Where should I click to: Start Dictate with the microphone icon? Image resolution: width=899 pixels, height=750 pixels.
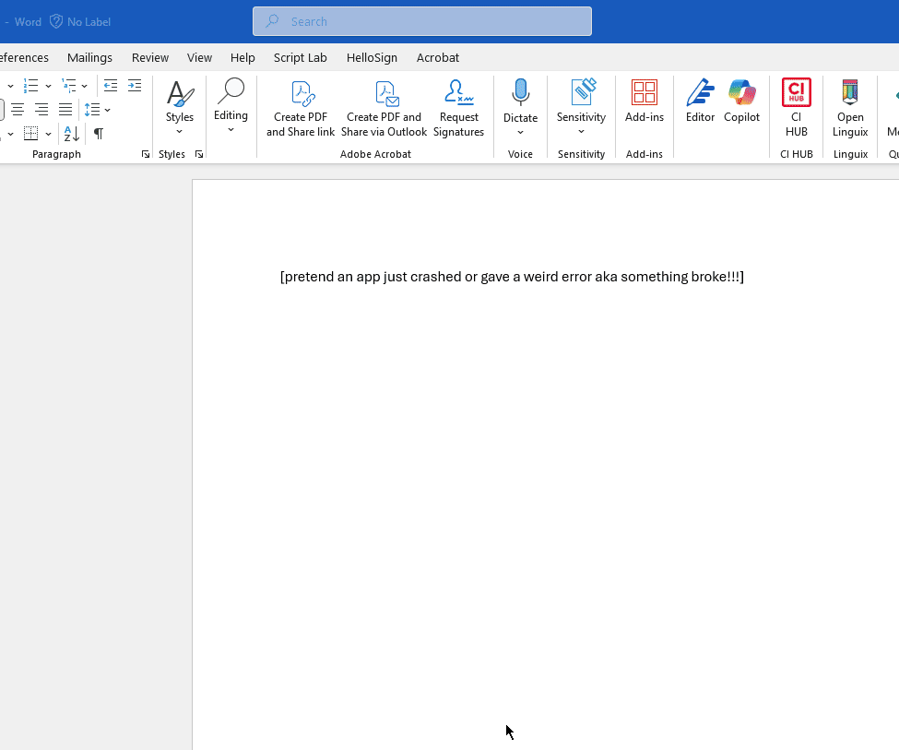click(521, 92)
